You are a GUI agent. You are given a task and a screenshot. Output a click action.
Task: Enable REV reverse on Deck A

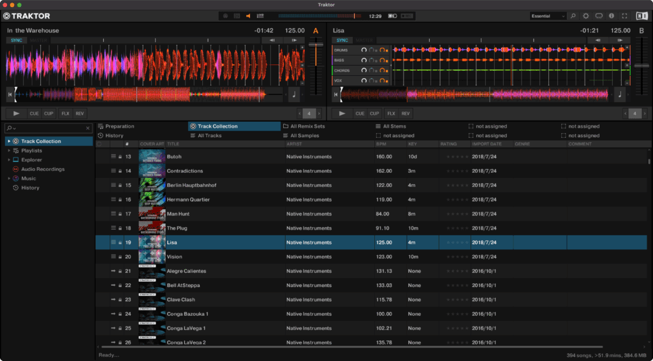(x=80, y=114)
